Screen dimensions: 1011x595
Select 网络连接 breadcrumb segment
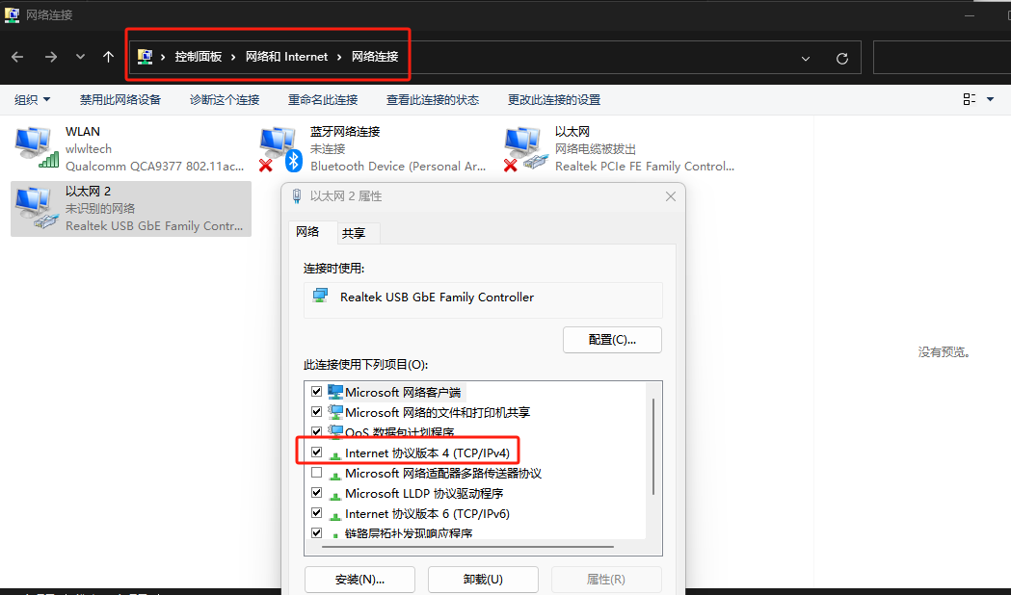[x=375, y=57]
